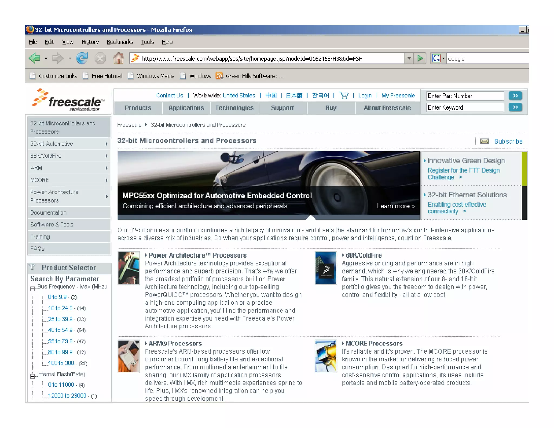Click the Home icon in toolbar

click(118, 58)
